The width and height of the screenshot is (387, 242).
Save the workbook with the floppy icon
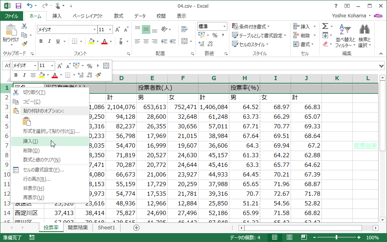click(18, 6)
